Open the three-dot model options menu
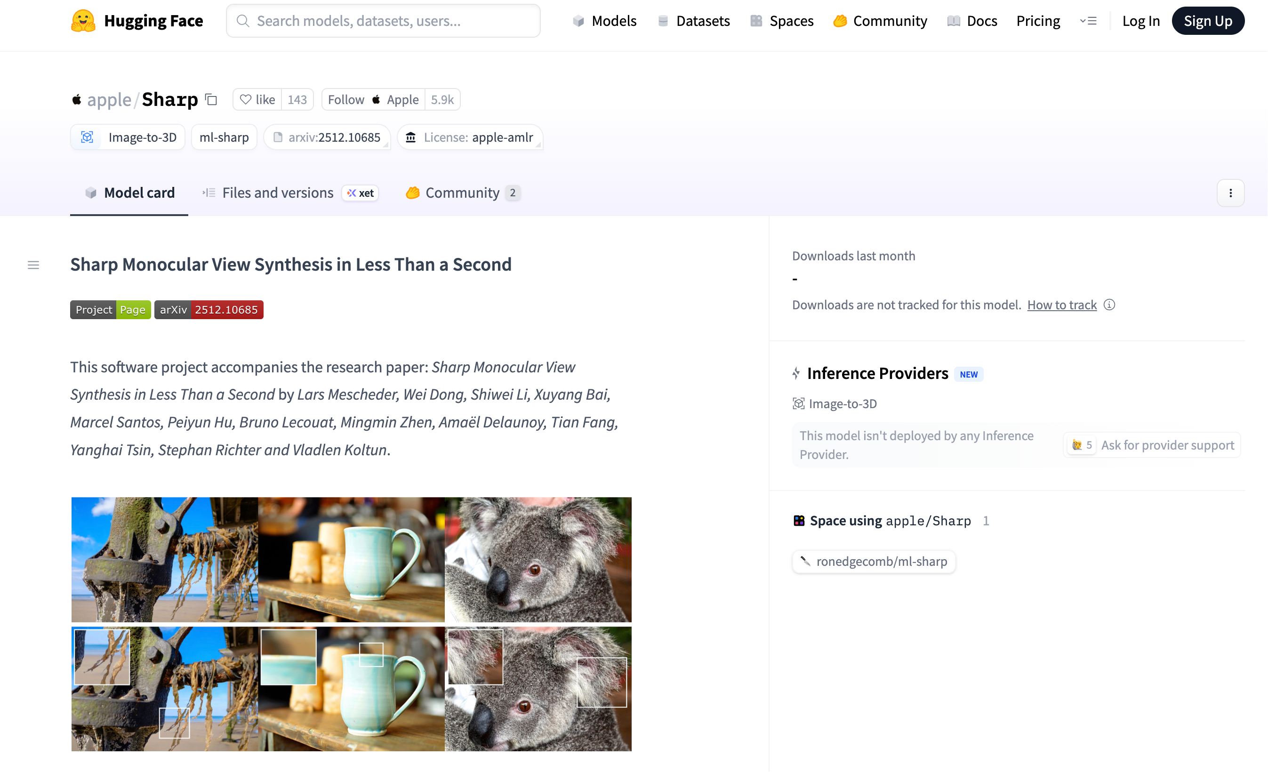The width and height of the screenshot is (1268, 772). tap(1230, 193)
